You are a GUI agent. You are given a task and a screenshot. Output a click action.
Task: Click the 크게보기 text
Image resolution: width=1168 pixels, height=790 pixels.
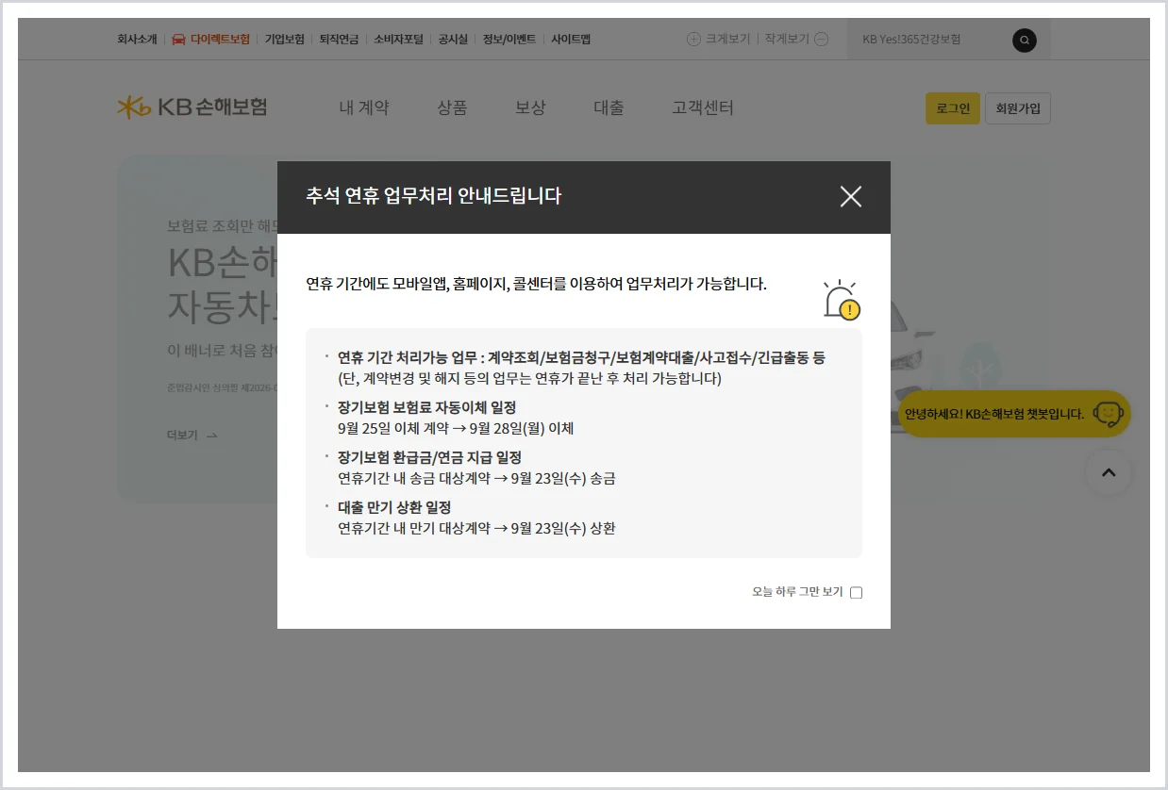(727, 40)
